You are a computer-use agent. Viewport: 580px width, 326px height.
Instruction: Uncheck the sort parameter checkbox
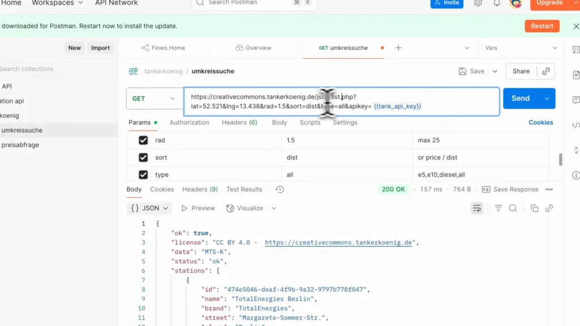(x=143, y=157)
